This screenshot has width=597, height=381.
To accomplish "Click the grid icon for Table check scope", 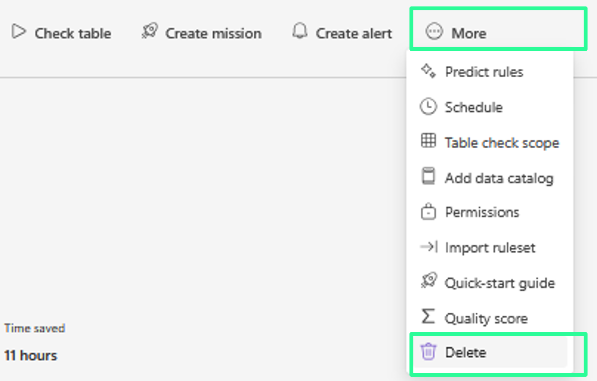I will (x=428, y=140).
